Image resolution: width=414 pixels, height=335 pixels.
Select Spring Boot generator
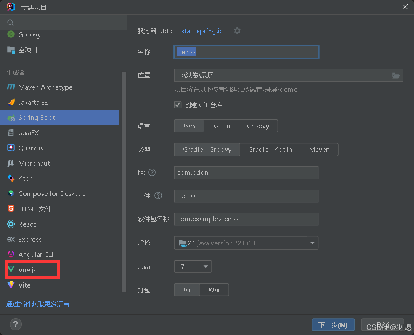[x=60, y=117]
